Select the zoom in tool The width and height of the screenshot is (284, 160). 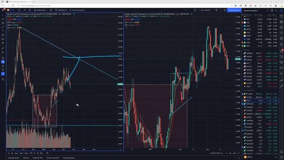[3, 52]
